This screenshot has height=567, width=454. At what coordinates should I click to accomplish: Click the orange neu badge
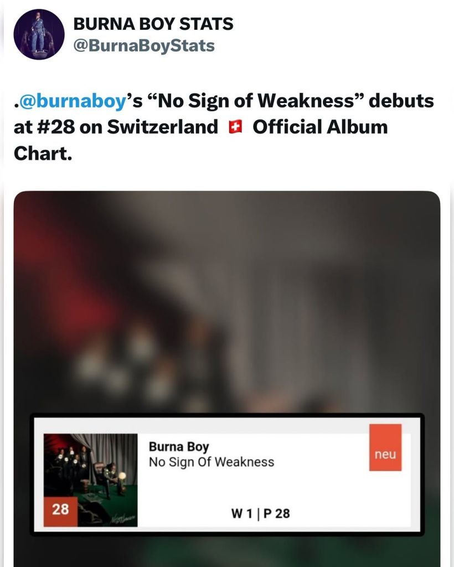click(385, 455)
